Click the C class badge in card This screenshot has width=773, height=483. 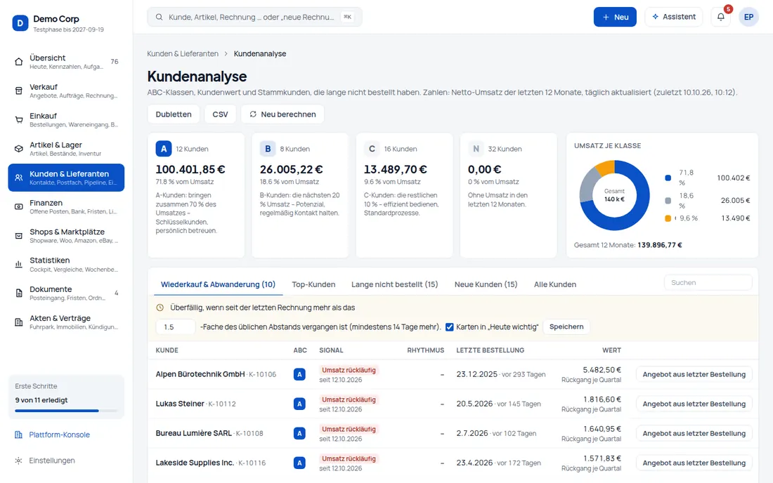click(372, 149)
